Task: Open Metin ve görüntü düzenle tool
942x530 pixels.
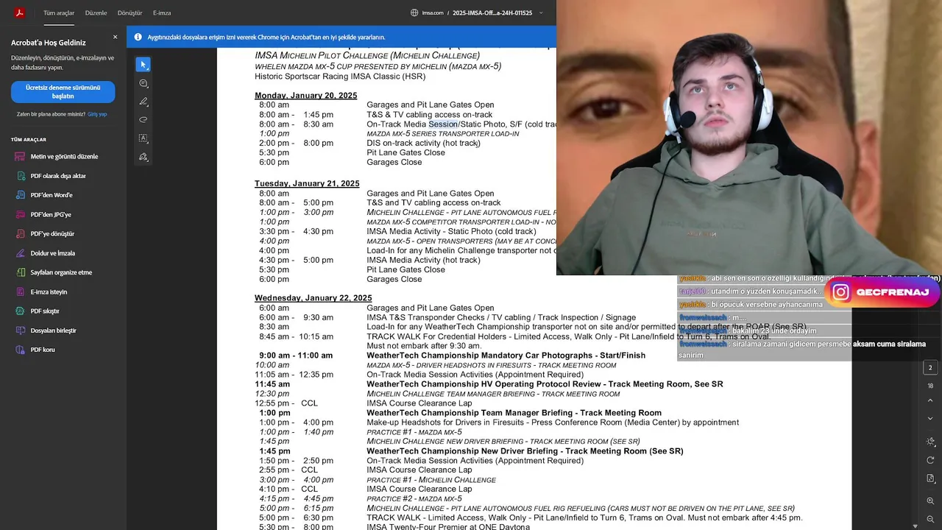Action: tap(57, 157)
